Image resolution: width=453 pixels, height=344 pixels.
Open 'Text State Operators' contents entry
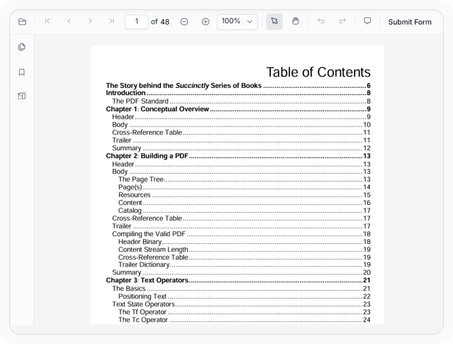pos(241,304)
